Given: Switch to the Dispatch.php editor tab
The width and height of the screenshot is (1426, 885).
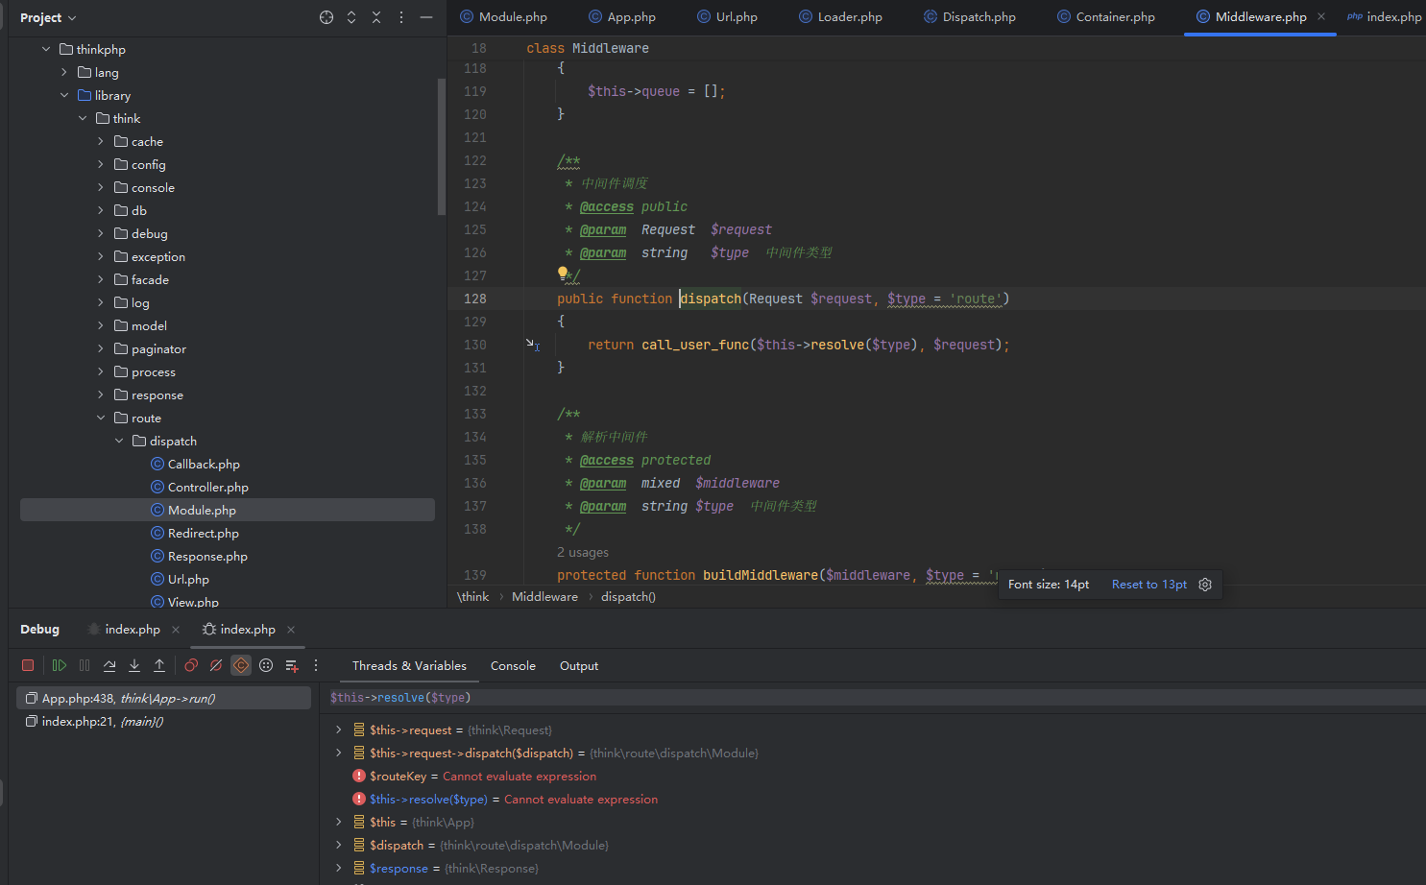Looking at the screenshot, I should 978,17.
